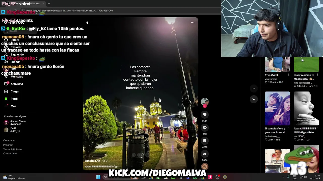Show hidden system tray icons
This screenshot has width=323, height=181.
283,177
